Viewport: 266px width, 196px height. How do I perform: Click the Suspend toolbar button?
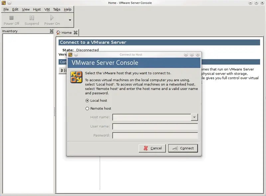(x=32, y=20)
